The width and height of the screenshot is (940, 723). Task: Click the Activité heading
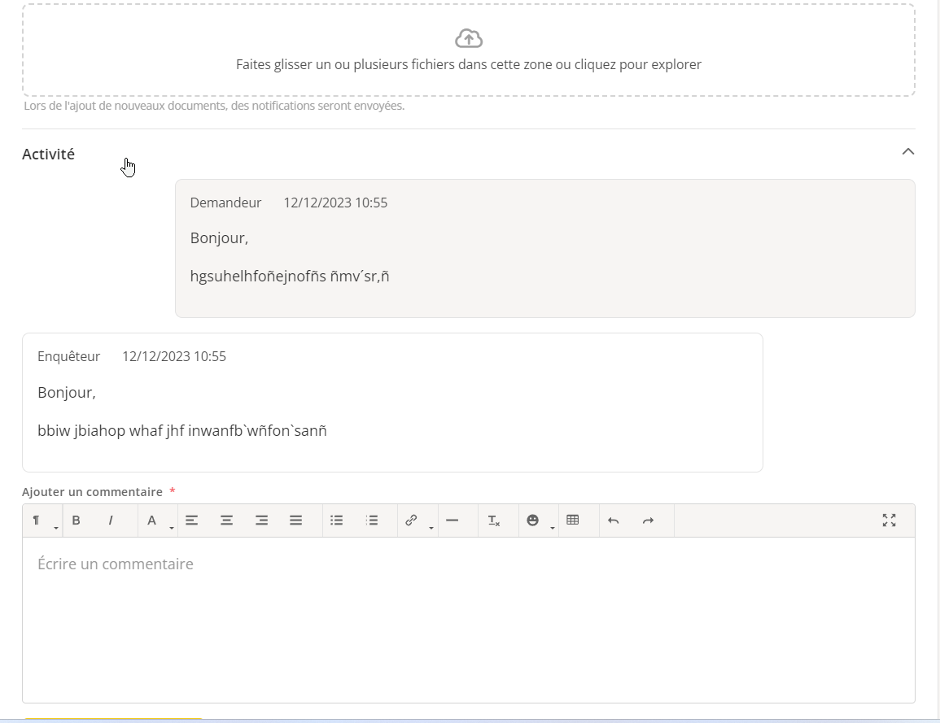pyautogui.click(x=49, y=154)
